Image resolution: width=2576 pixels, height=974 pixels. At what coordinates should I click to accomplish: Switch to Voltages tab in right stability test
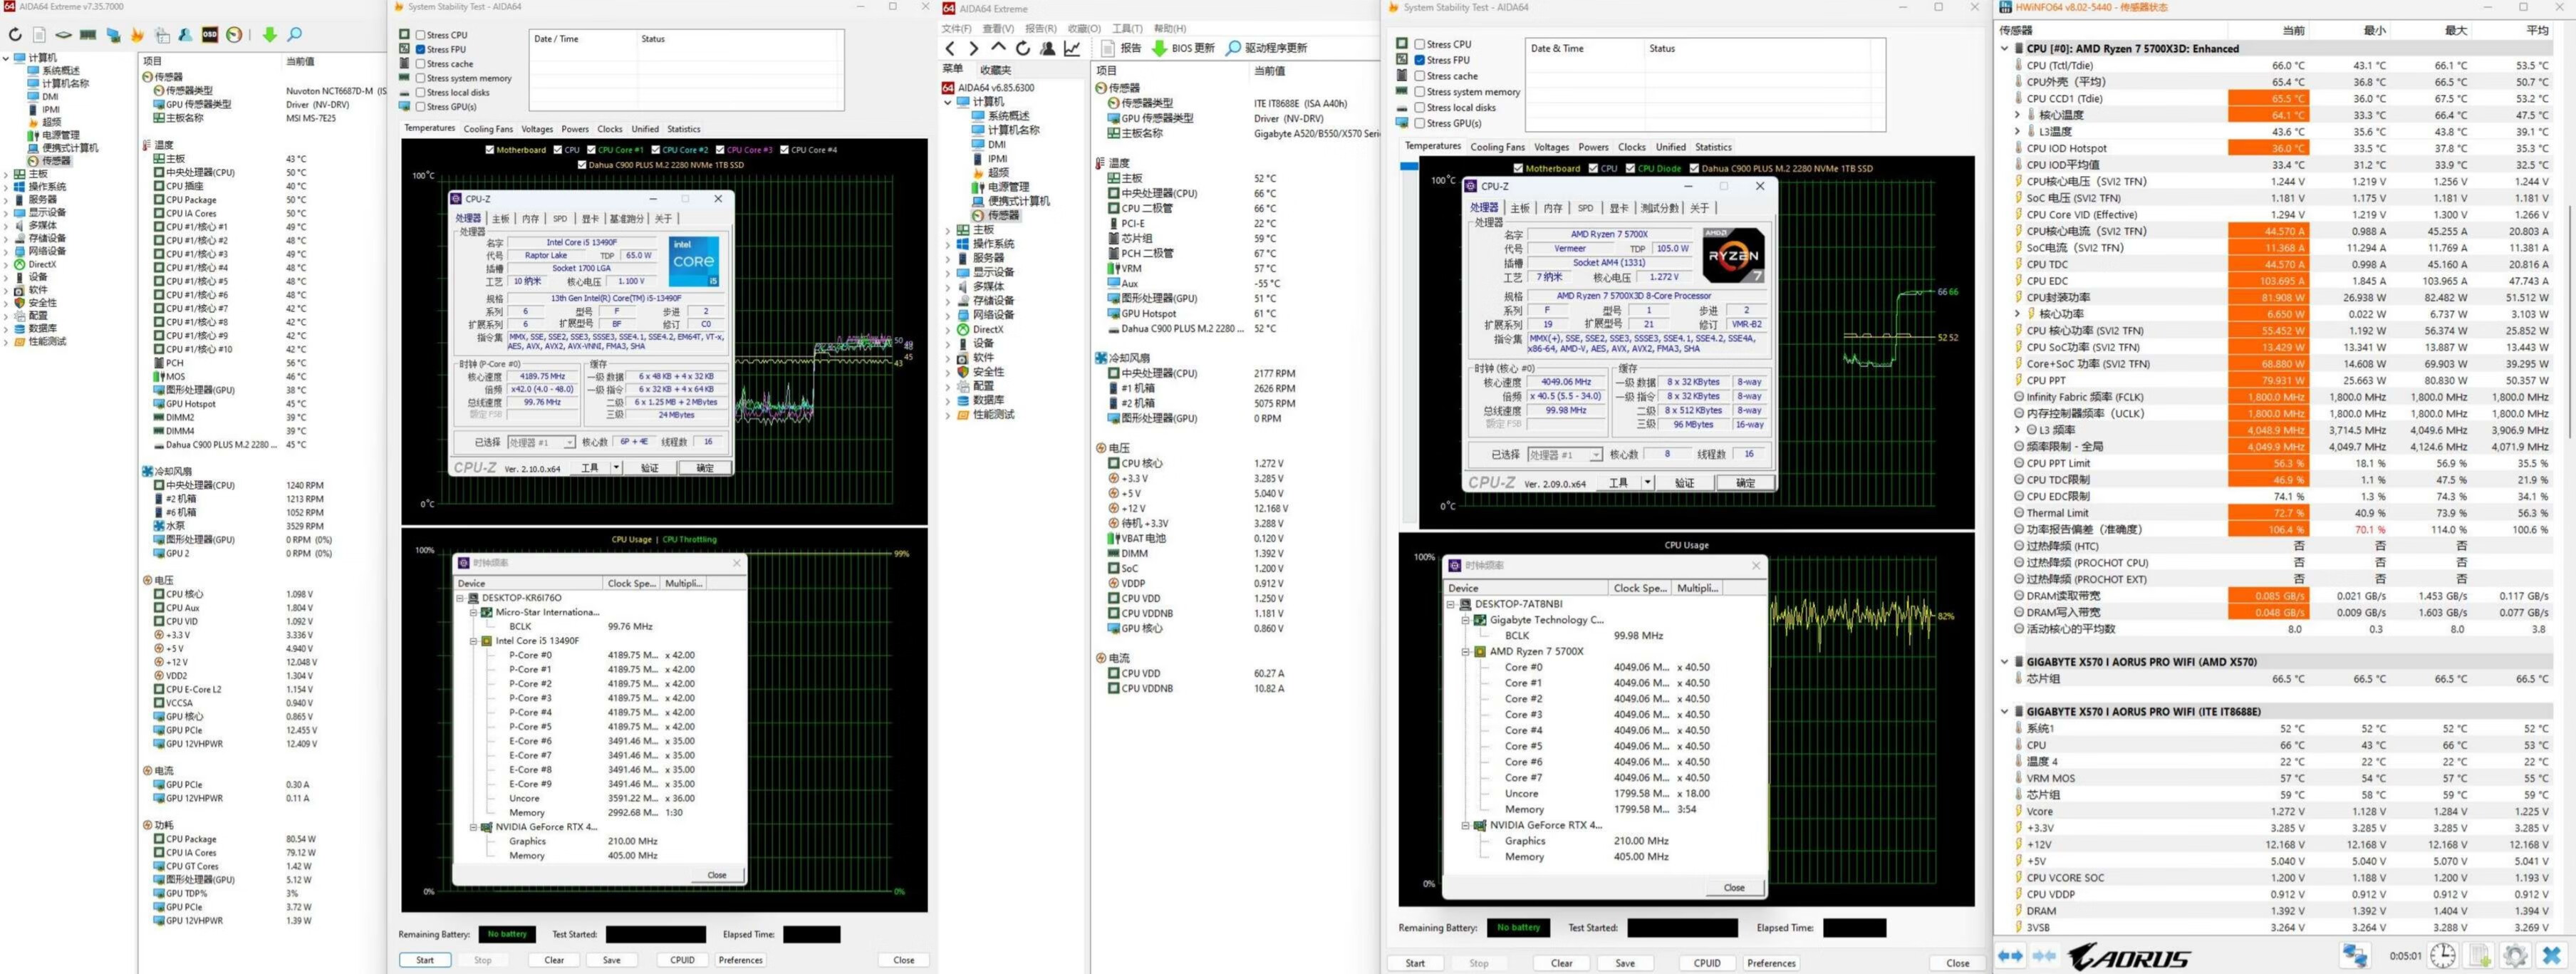click(x=1551, y=147)
